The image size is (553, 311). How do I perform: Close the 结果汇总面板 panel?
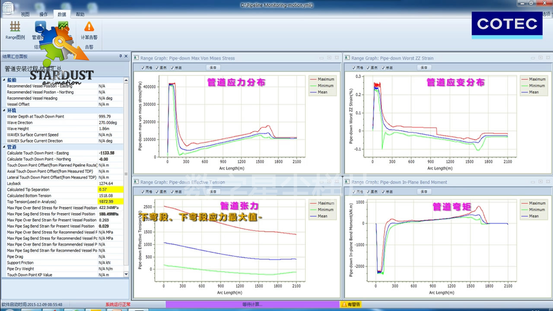[126, 56]
